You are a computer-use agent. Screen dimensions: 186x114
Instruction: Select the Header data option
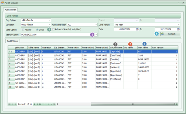(x=23, y=30)
